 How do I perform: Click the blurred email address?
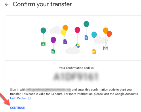[x=49, y=90]
